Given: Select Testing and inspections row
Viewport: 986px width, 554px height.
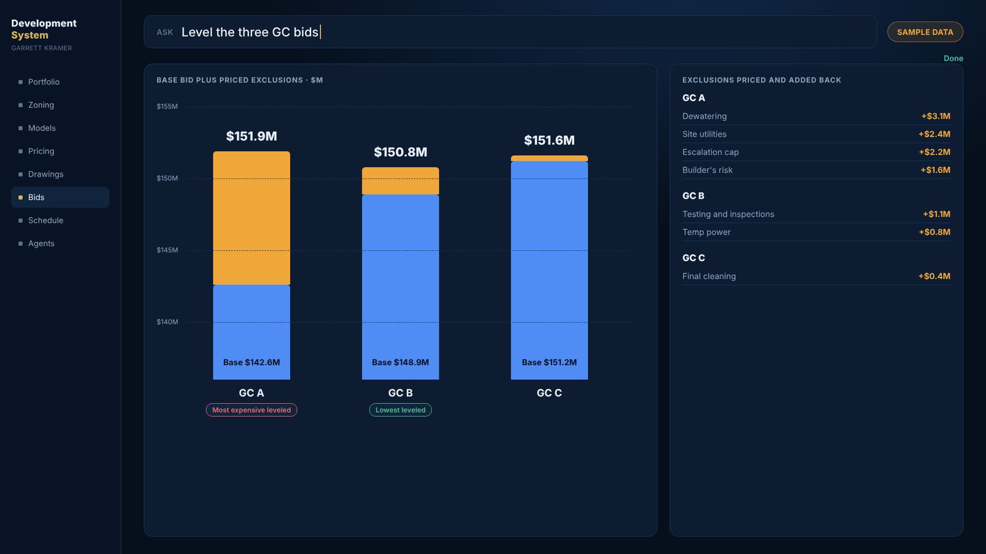Looking at the screenshot, I should pyautogui.click(x=816, y=214).
